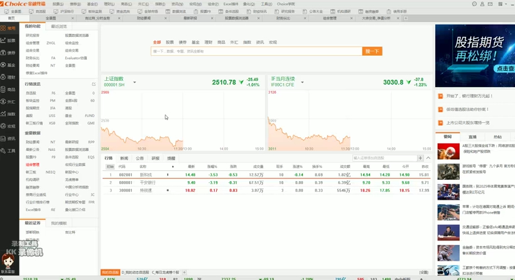
Task: Open the 股票 section in left sidebar
Action: pyautogui.click(x=9, y=41)
